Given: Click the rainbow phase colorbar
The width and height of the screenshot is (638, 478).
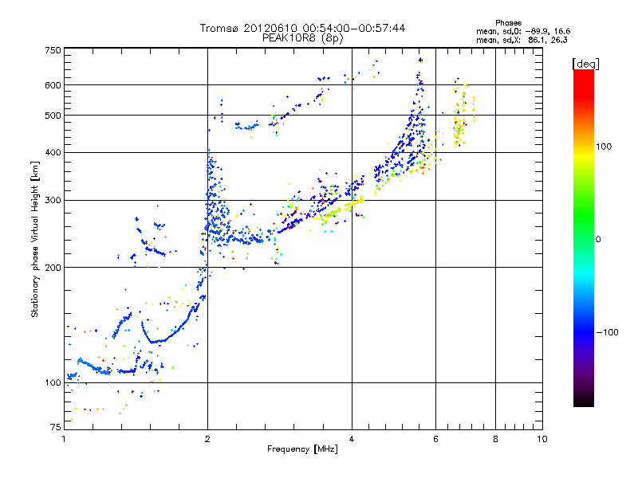Looking at the screenshot, I should pyautogui.click(x=584, y=237).
